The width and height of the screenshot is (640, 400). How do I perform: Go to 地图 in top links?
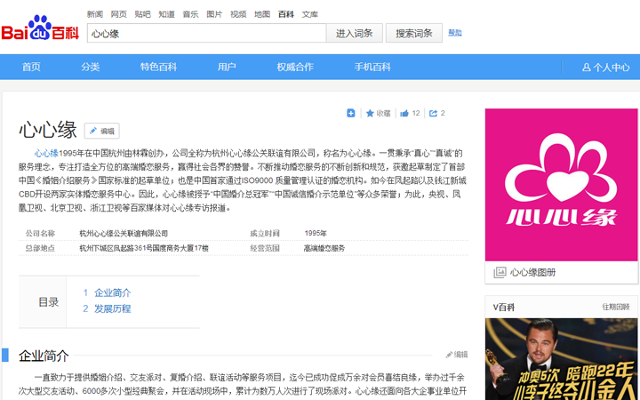point(262,14)
